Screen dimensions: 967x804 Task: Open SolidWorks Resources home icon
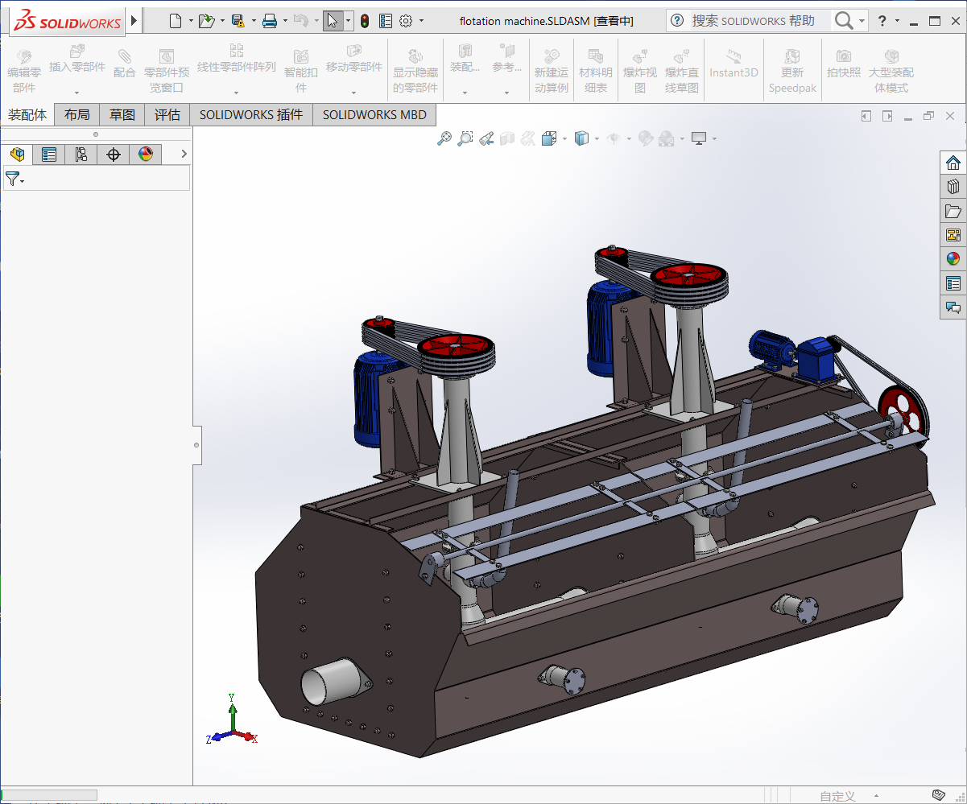pyautogui.click(x=953, y=163)
